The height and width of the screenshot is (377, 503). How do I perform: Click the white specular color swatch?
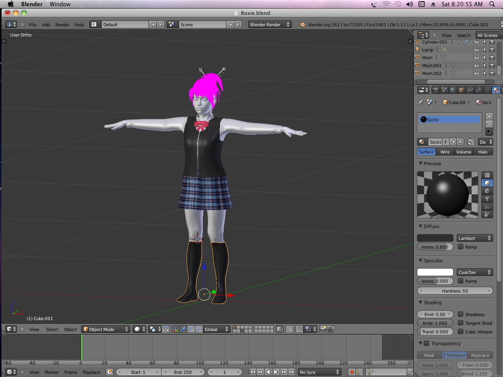[x=435, y=272]
